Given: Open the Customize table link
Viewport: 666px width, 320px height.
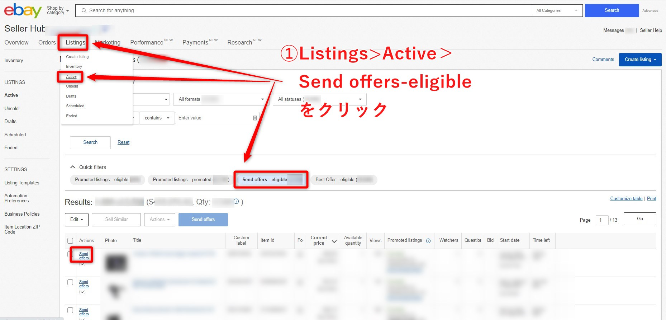Looking at the screenshot, I should [626, 199].
